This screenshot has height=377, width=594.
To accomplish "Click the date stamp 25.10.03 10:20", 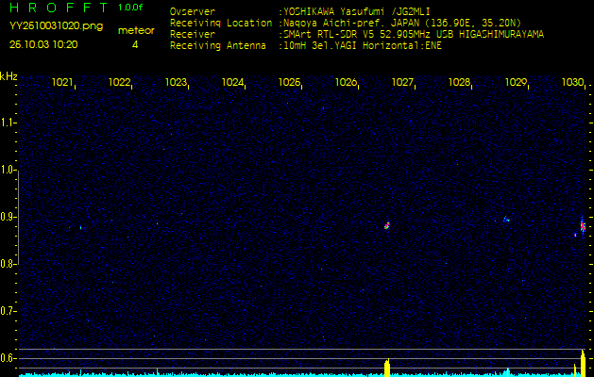I will (43, 44).
